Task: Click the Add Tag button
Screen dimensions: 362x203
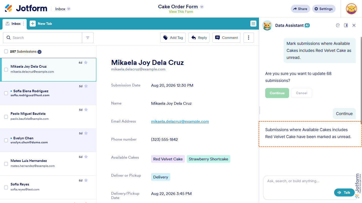Action: point(173,38)
